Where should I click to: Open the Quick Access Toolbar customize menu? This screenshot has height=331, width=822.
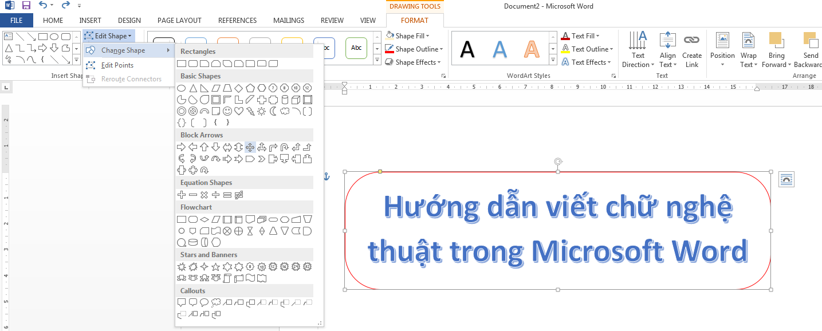pyautogui.click(x=79, y=5)
